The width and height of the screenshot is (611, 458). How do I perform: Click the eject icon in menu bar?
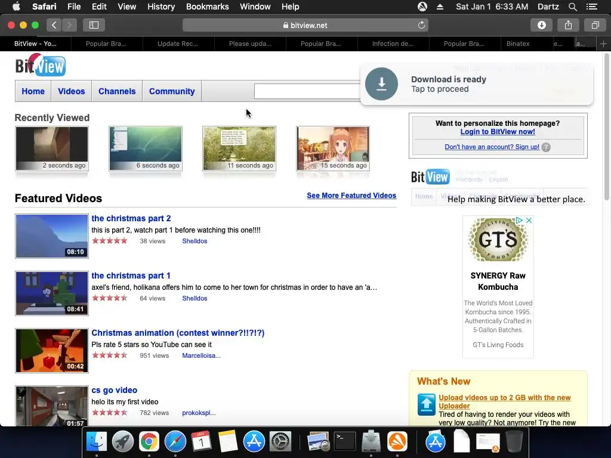click(440, 7)
